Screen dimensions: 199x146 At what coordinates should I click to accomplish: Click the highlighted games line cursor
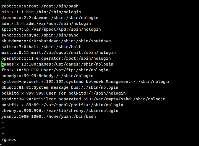tap(3, 64)
